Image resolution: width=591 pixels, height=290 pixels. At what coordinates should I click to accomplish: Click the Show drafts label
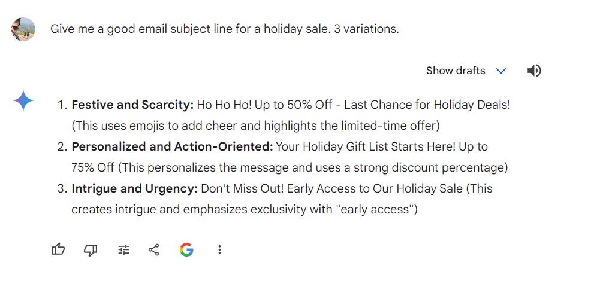456,71
